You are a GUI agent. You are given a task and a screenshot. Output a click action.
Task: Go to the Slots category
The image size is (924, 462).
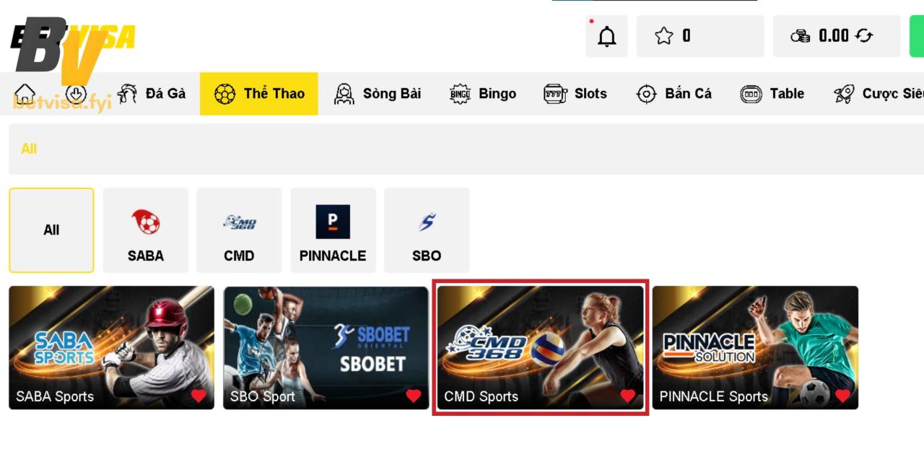[575, 94]
